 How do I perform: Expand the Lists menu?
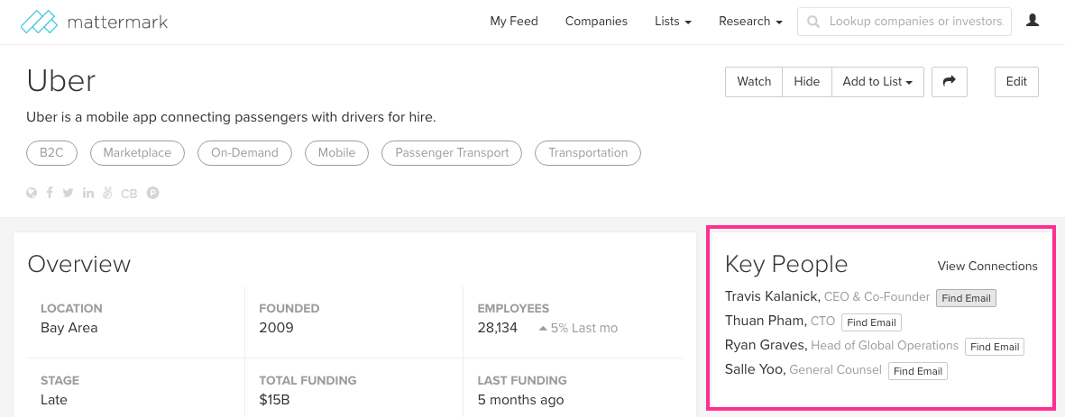click(x=673, y=22)
